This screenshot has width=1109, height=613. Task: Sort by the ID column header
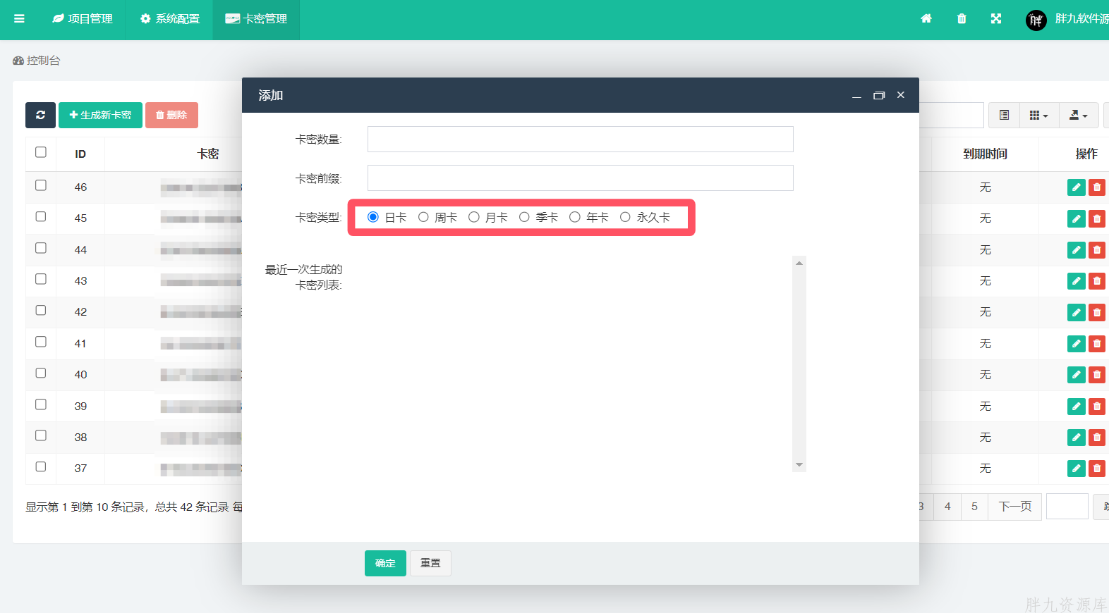click(x=80, y=154)
